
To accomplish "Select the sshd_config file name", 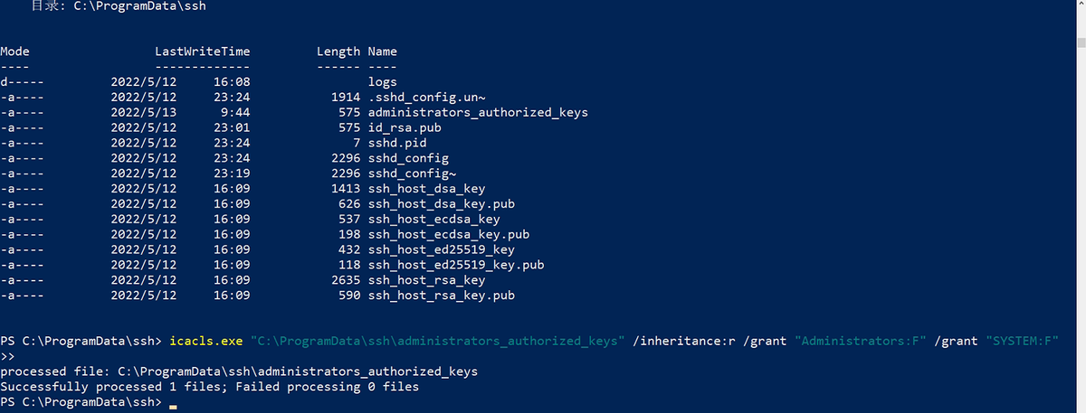I will (x=408, y=158).
